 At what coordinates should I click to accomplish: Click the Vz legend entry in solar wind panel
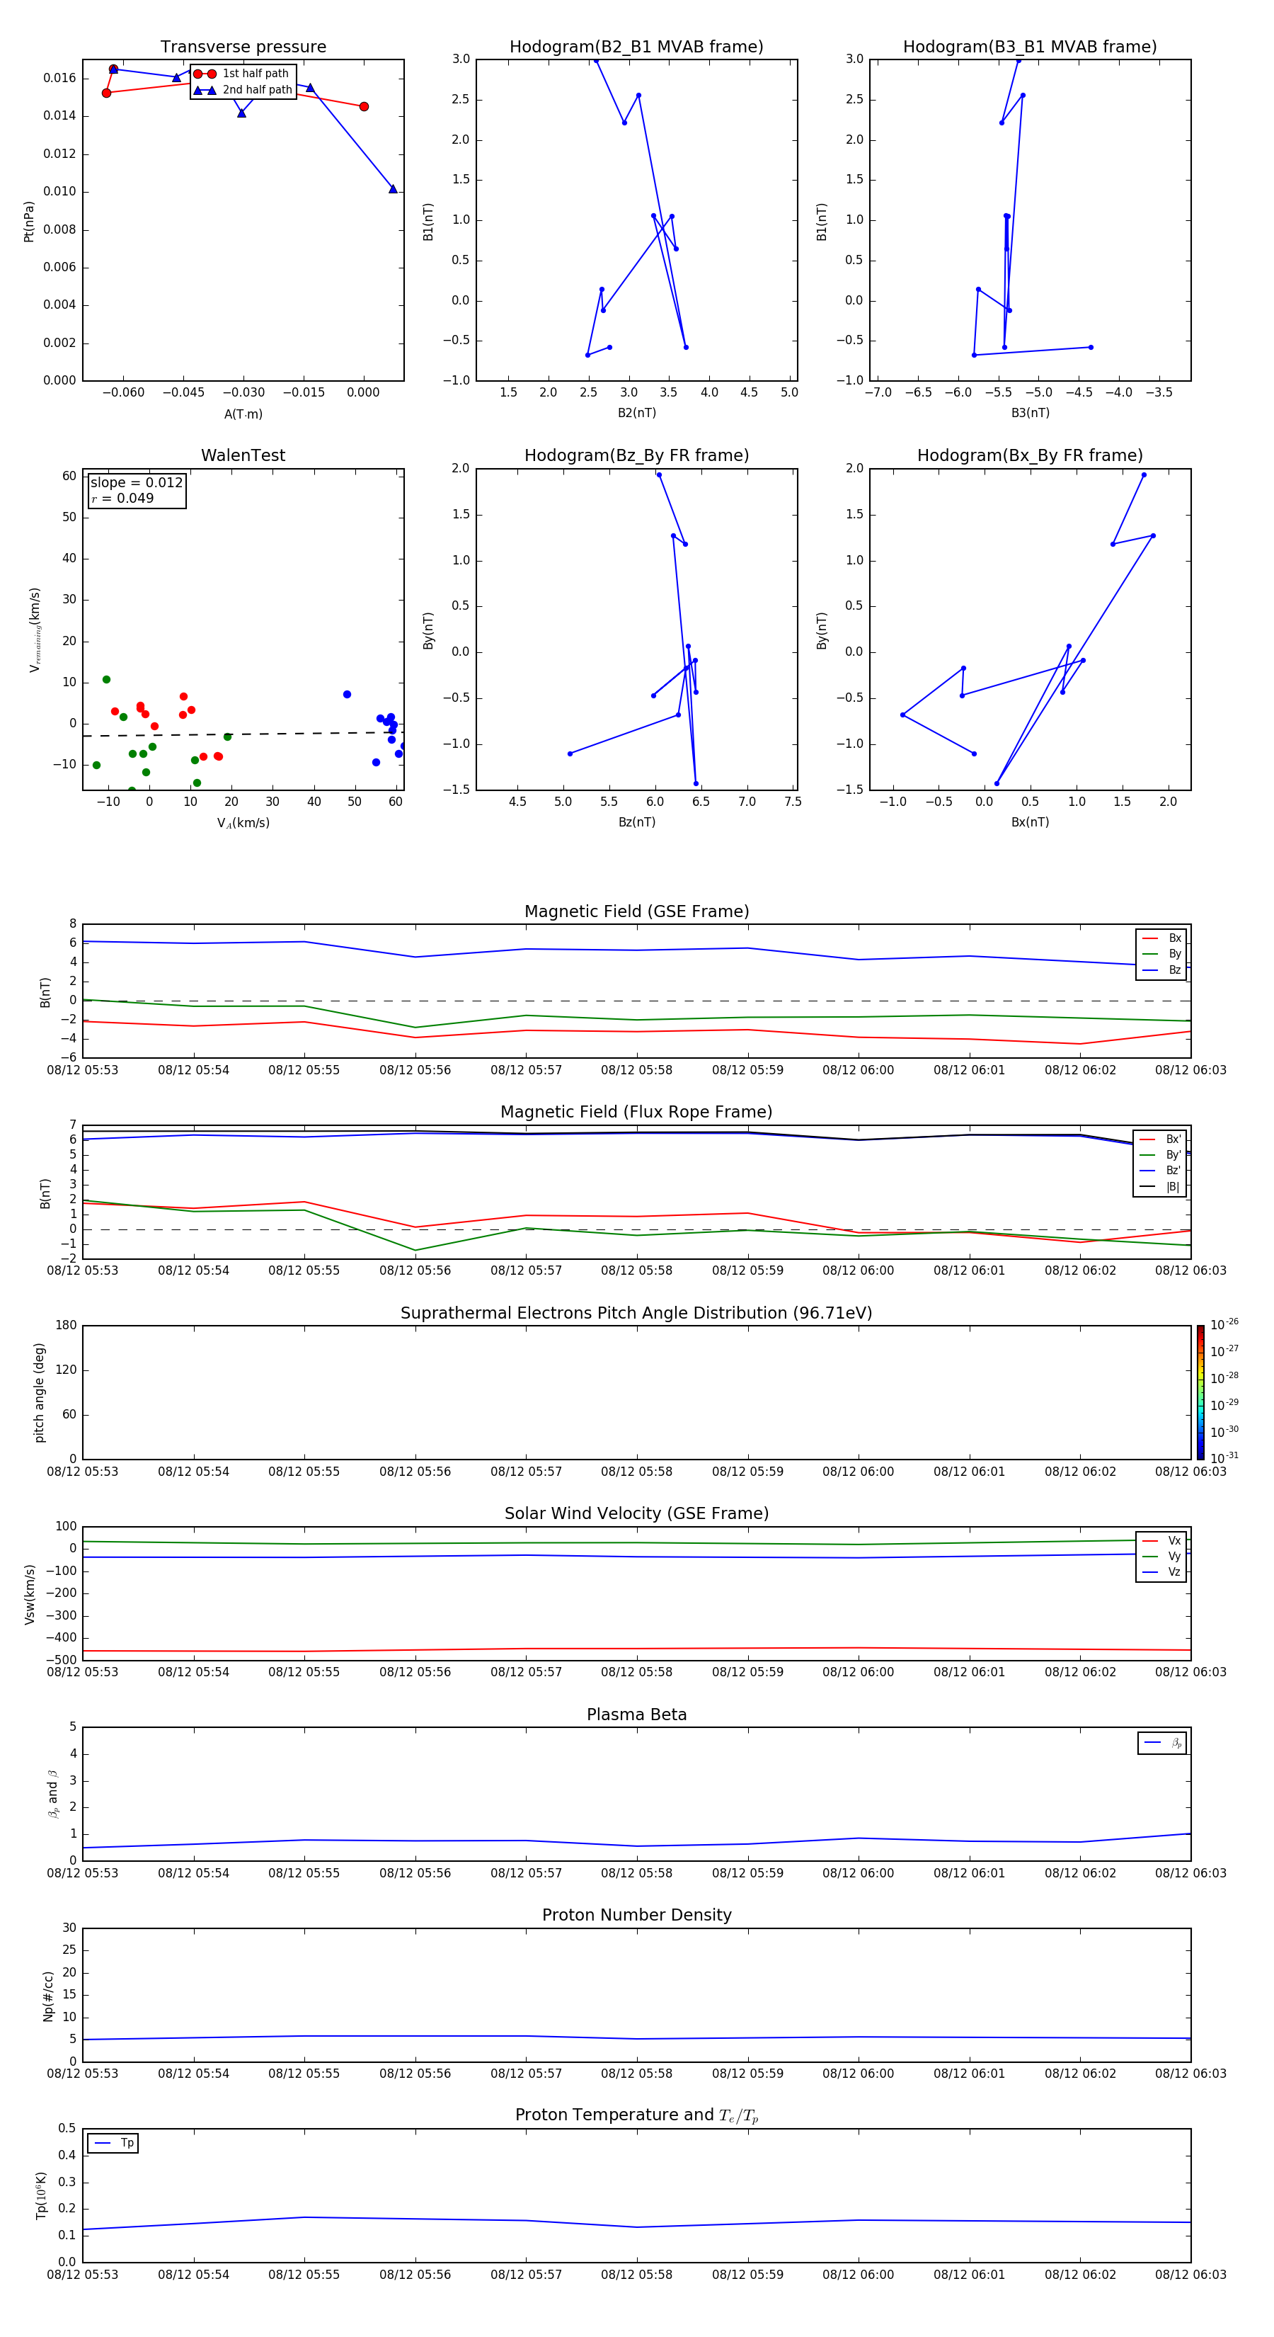[1161, 1572]
